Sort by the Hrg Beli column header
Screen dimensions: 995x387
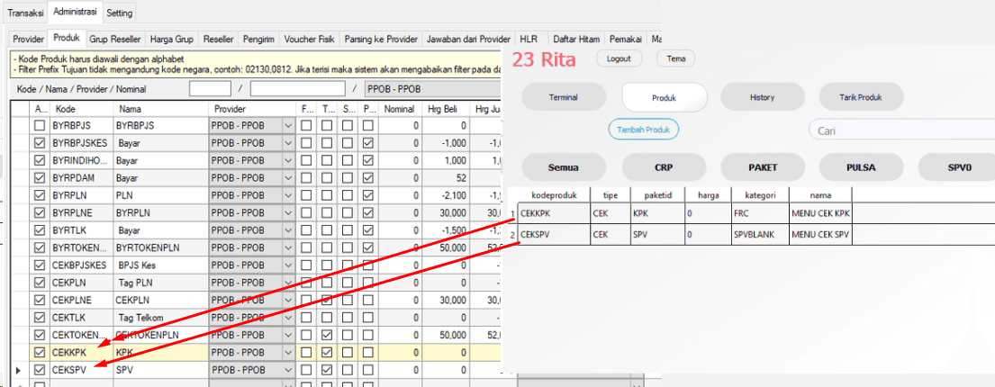coord(444,109)
